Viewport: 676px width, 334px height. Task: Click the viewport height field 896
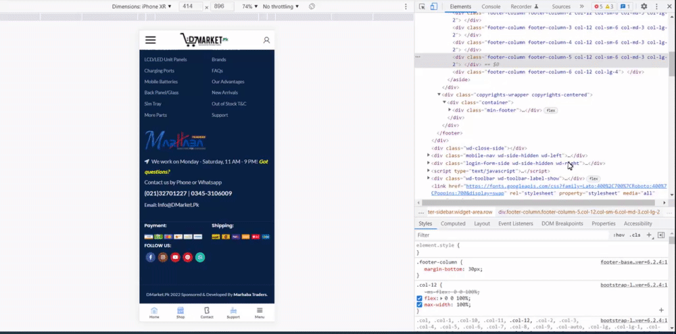[222, 7]
